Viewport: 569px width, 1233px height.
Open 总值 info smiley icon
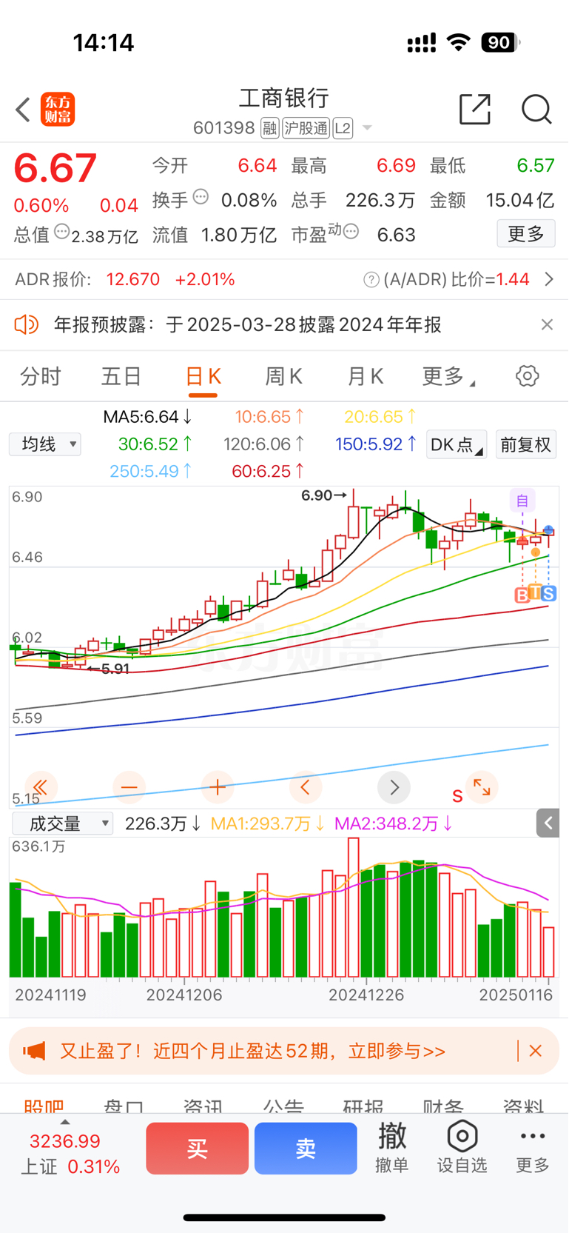point(61,232)
